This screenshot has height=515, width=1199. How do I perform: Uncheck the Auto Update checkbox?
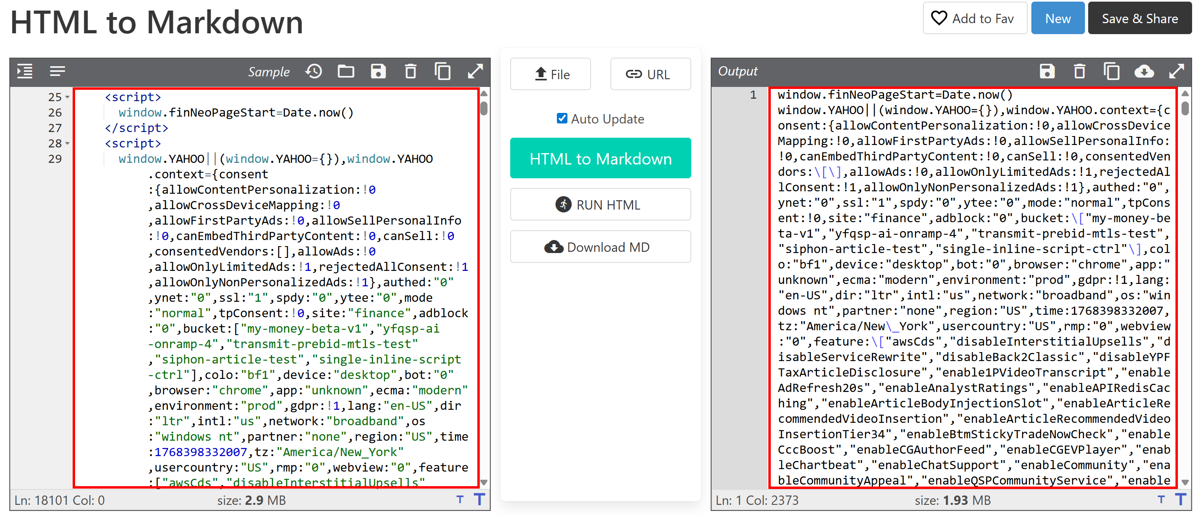[x=562, y=118]
